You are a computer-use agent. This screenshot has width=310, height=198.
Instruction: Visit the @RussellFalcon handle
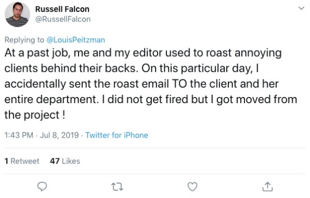point(63,19)
